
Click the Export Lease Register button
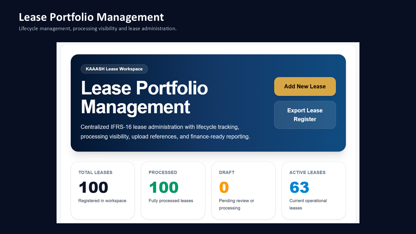305,115
